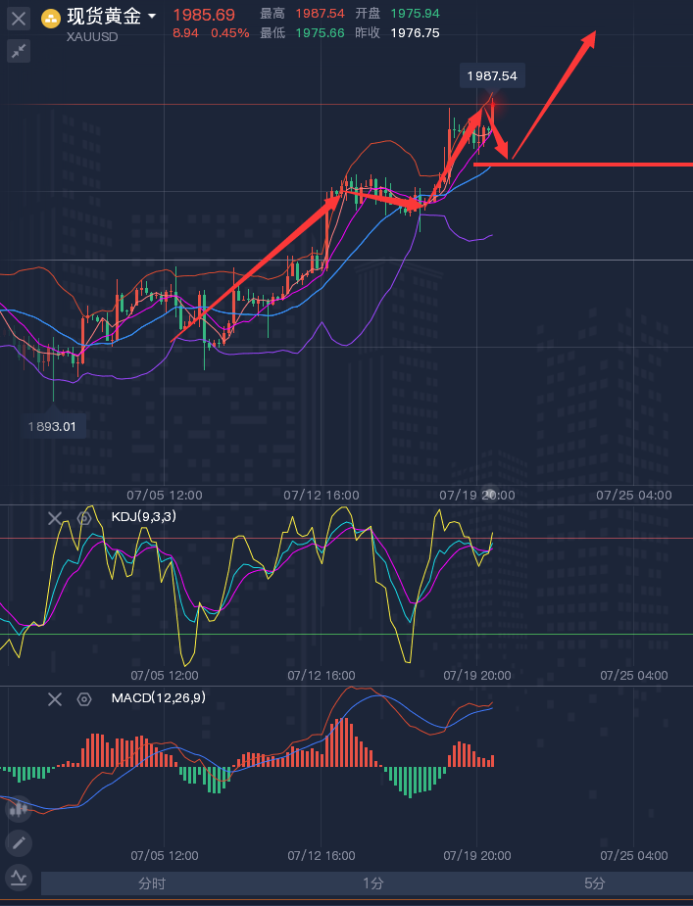Image resolution: width=693 pixels, height=906 pixels.
Task: Open KDJ indicator settings hexagon icon
Action: pos(84,518)
